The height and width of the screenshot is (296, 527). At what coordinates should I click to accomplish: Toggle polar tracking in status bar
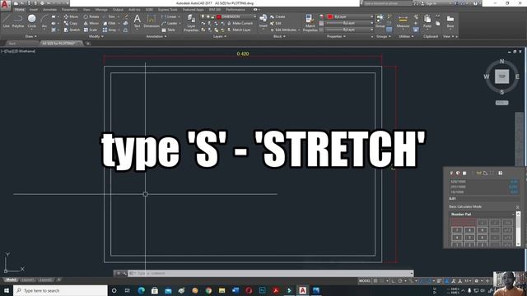(400, 281)
